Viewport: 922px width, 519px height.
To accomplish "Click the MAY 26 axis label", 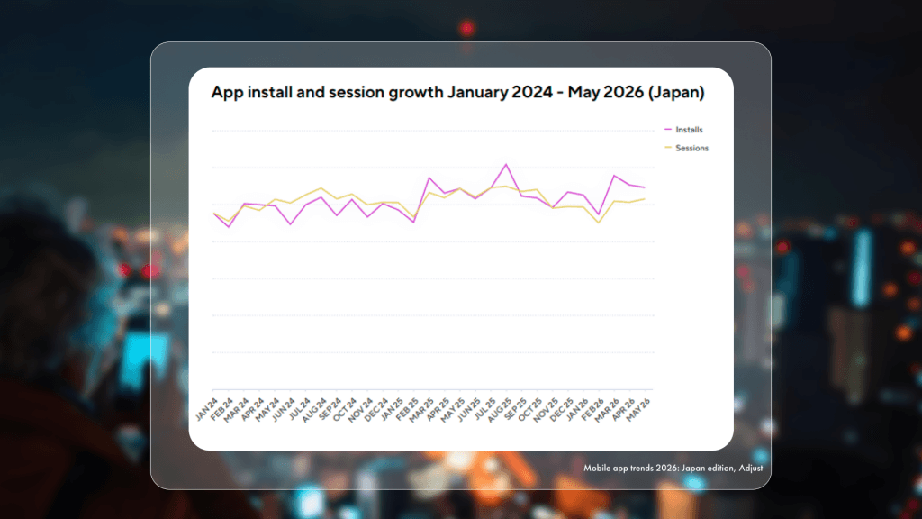I will [638, 410].
